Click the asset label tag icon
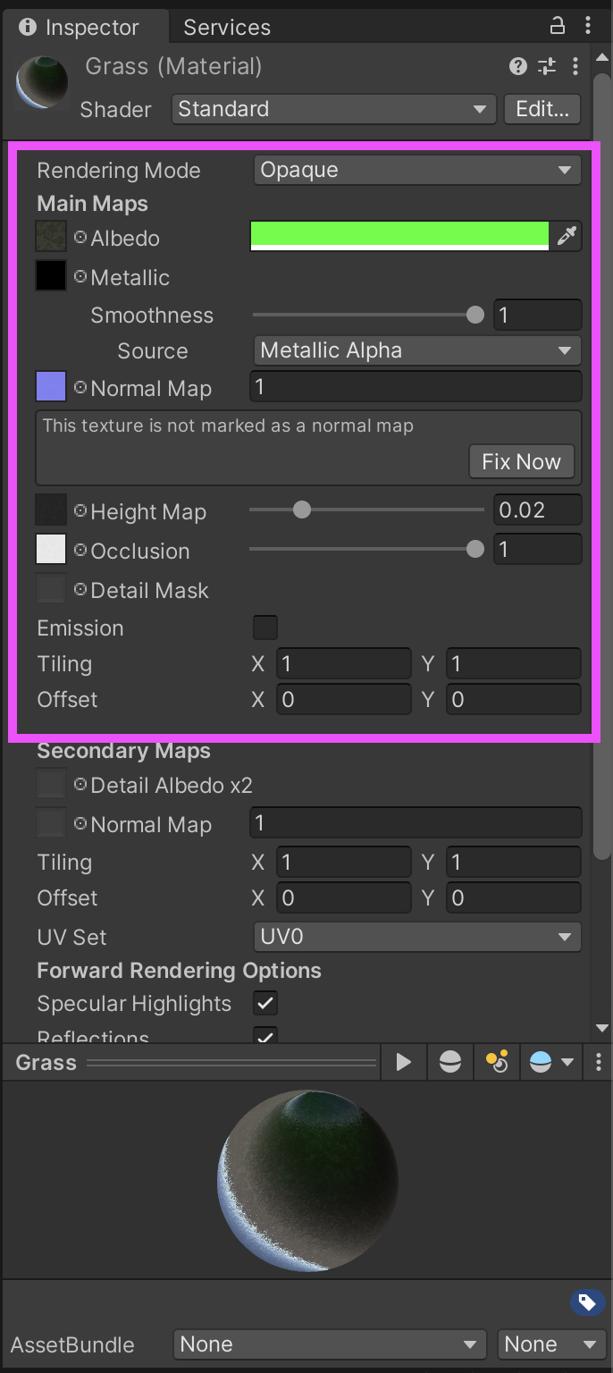The image size is (613, 1373). pos(586,1302)
